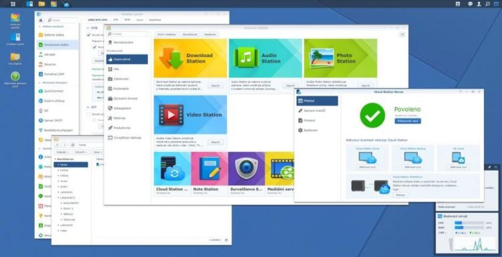Download DS cloud client now
Viewport: 502px width, 257px height.
click(x=458, y=167)
